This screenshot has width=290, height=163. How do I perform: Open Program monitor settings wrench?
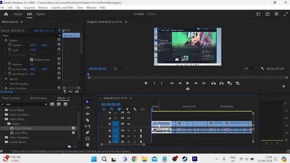[262, 68]
